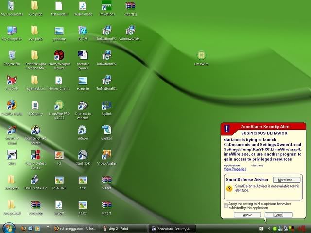Viewport: 311px width, 233px height.
Task: Launch the DVD Shrink 3.2 shortcut
Action: pos(35,183)
